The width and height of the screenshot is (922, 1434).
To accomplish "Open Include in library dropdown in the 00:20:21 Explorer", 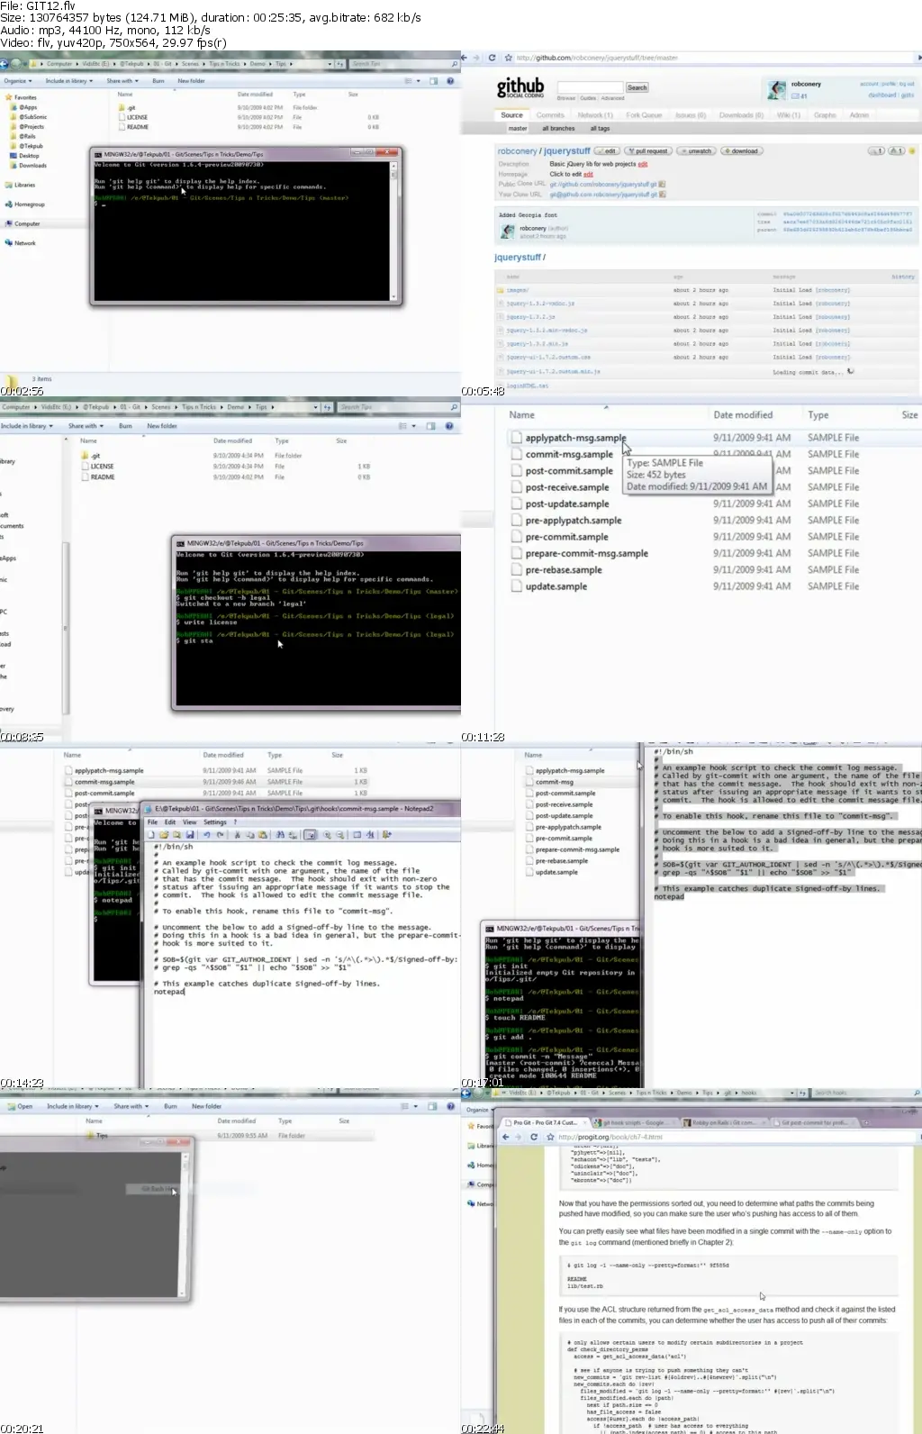I will pyautogui.click(x=72, y=1106).
